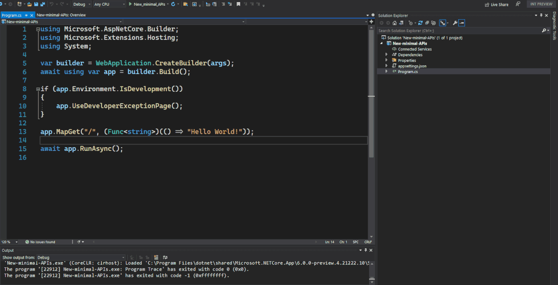Toggle auto-hide pin on Output panel

pos(366,250)
